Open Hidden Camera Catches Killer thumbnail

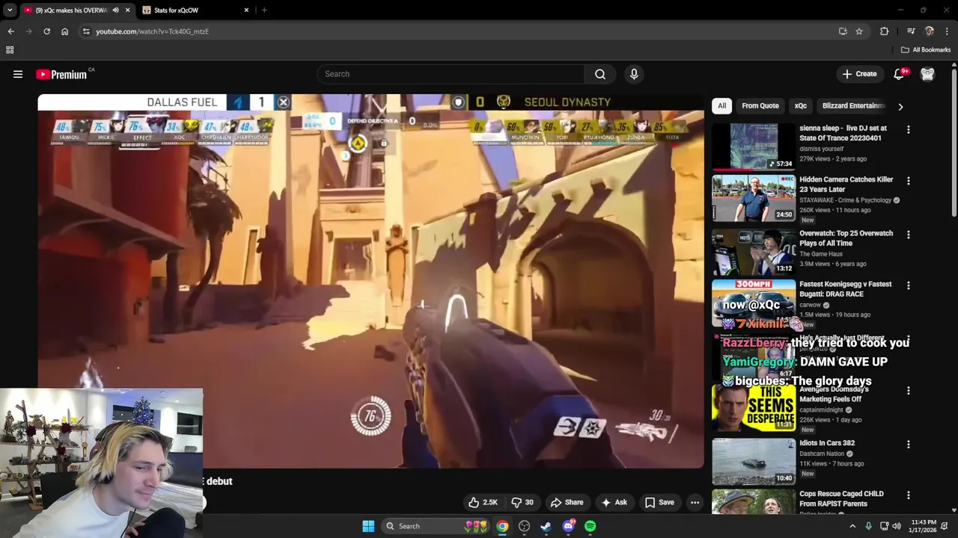[754, 198]
